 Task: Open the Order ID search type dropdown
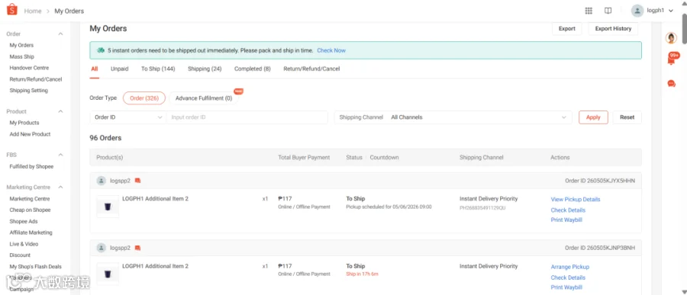[x=128, y=117]
